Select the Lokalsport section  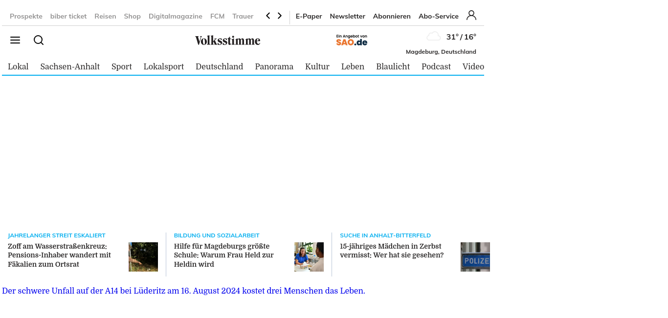click(164, 66)
